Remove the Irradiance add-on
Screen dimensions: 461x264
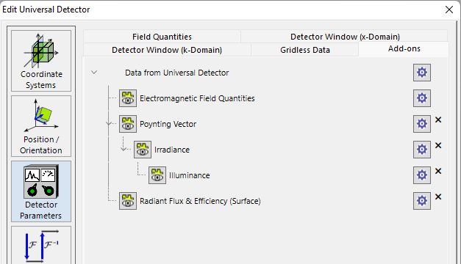pyautogui.click(x=438, y=145)
